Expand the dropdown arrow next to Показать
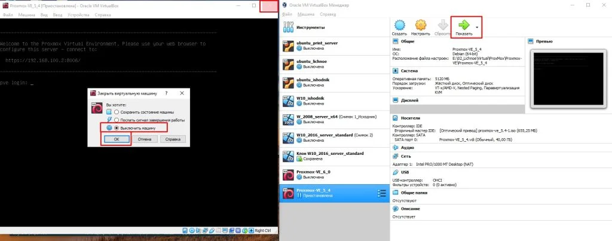Image resolution: width=612 pixels, height=241 pixels. (x=477, y=28)
